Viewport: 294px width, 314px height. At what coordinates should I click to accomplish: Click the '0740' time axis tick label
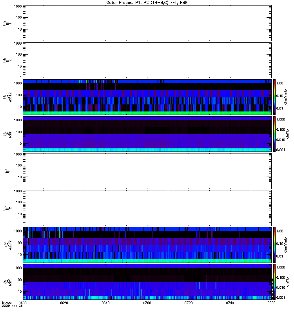point(230,303)
